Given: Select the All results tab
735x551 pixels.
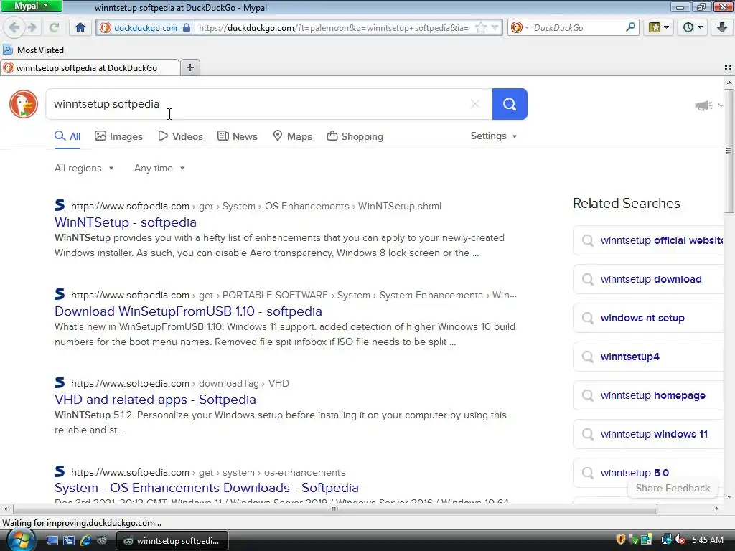Looking at the screenshot, I should pos(67,136).
